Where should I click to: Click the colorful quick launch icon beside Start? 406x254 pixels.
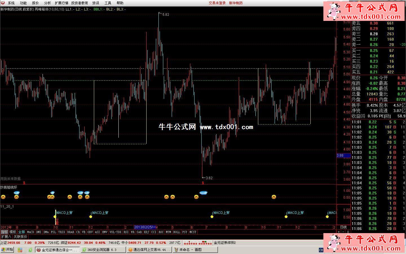pos(20,250)
